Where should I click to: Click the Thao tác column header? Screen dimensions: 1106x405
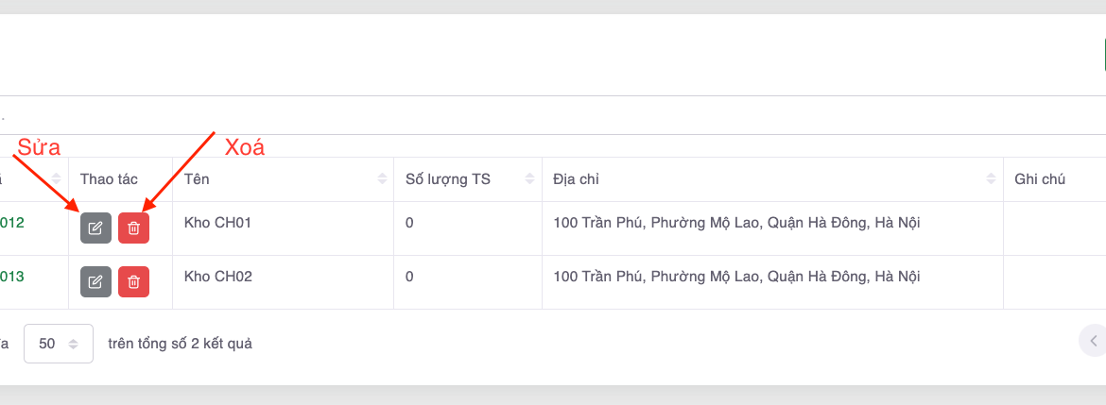click(109, 178)
